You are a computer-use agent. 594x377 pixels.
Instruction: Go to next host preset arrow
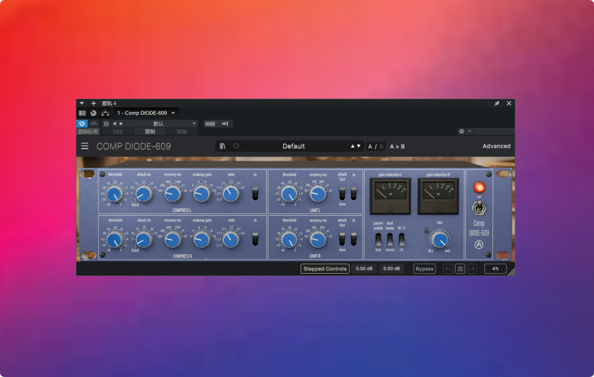click(121, 124)
